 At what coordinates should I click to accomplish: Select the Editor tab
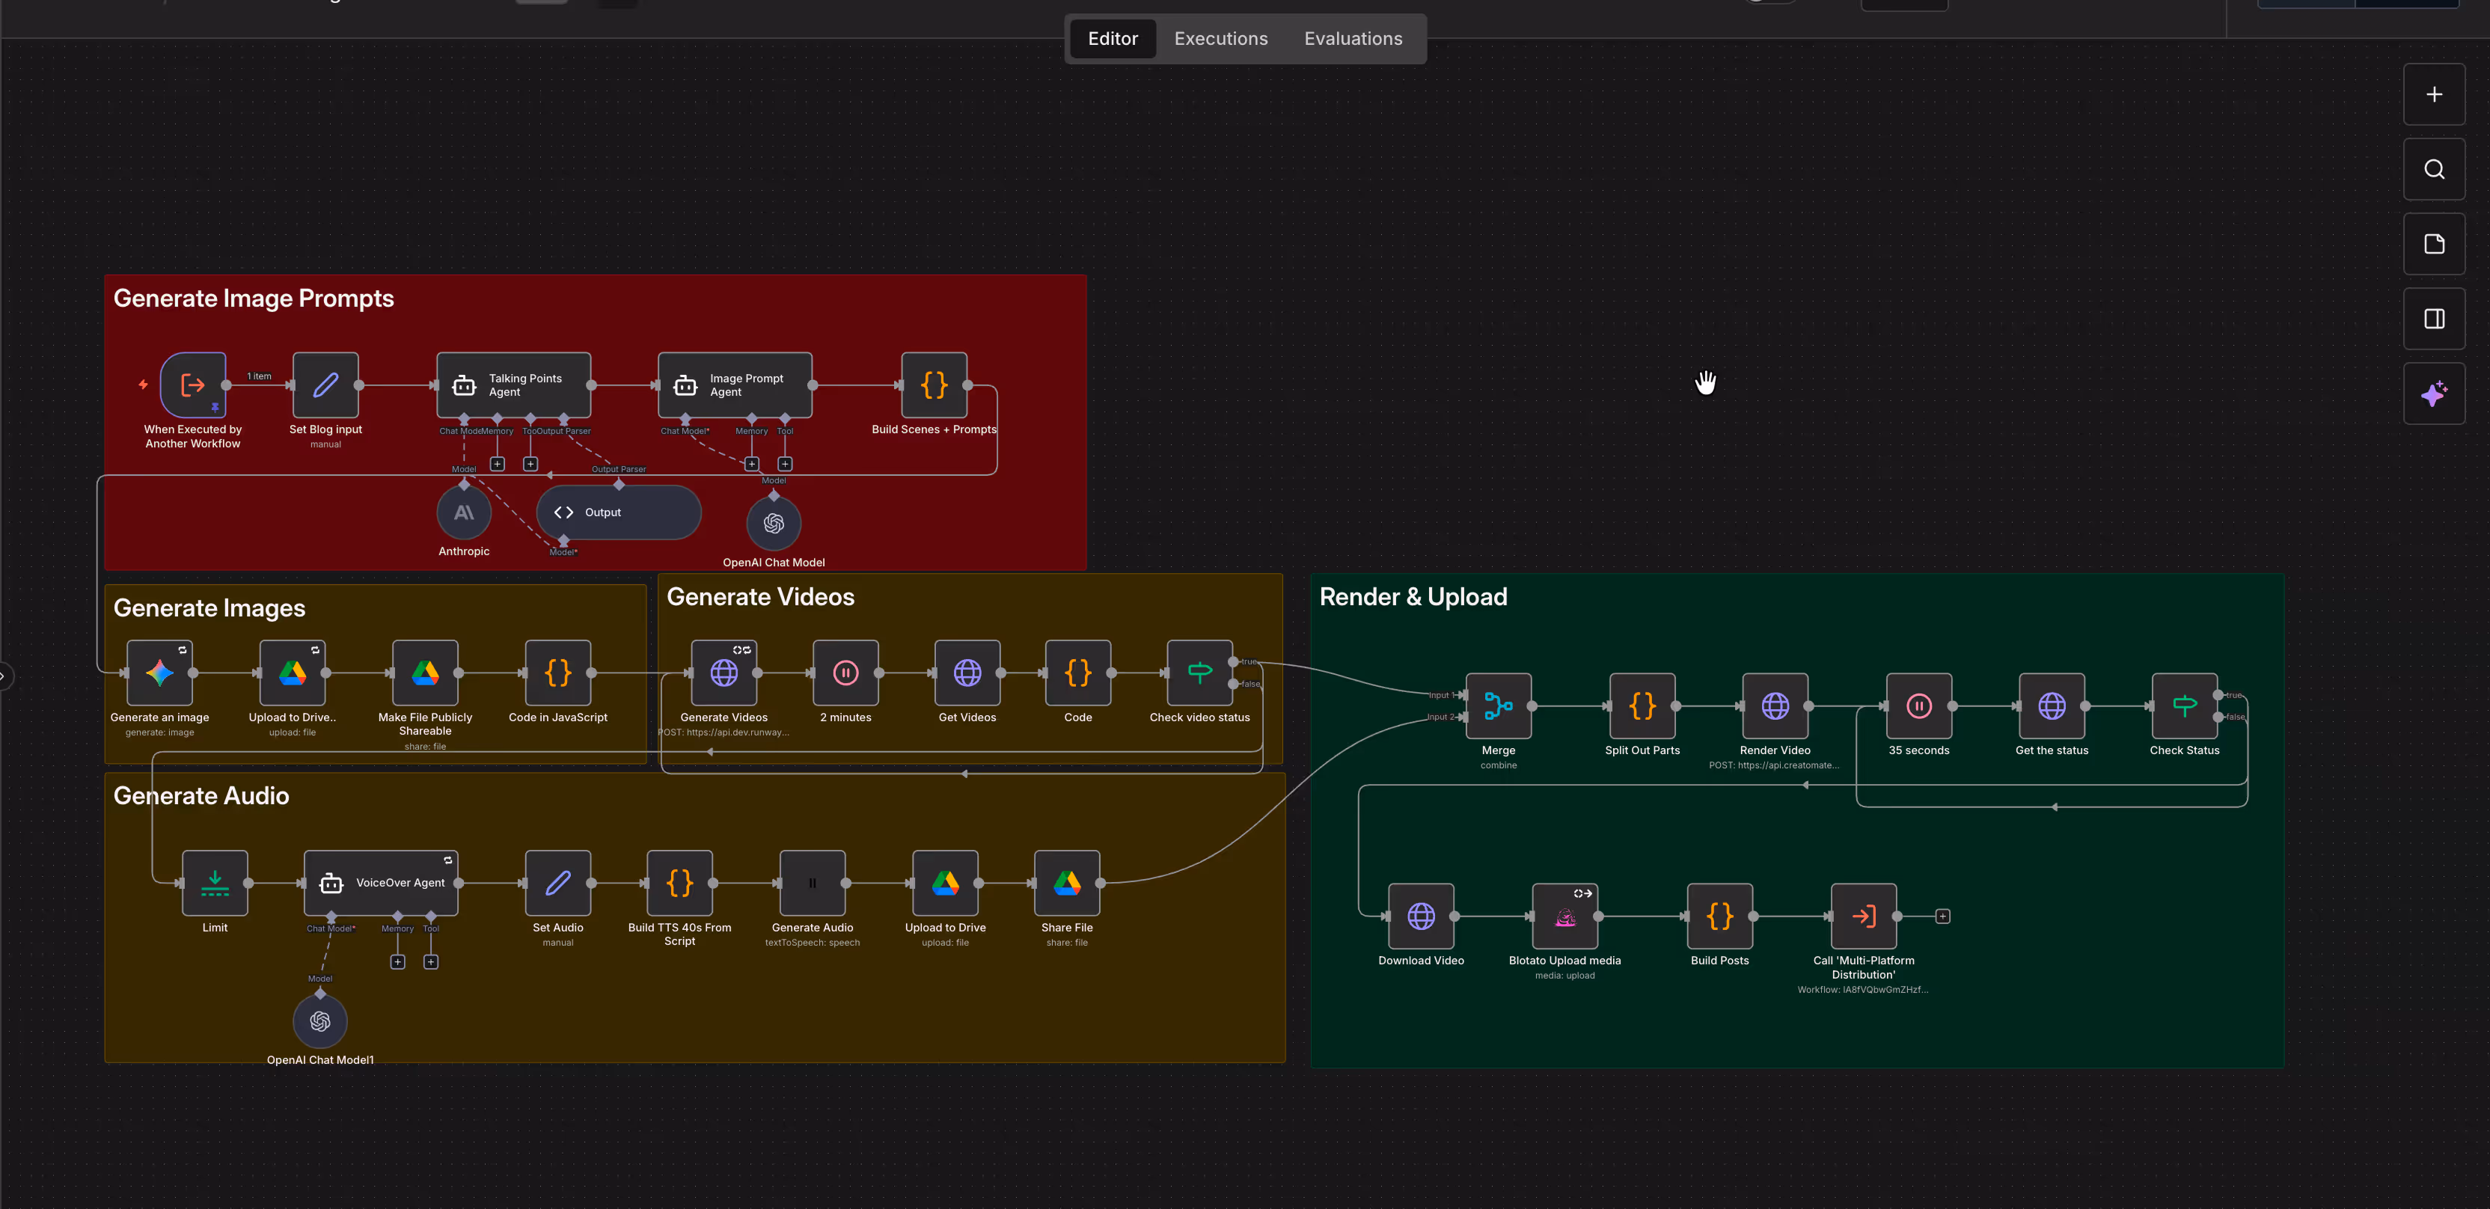click(x=1112, y=39)
